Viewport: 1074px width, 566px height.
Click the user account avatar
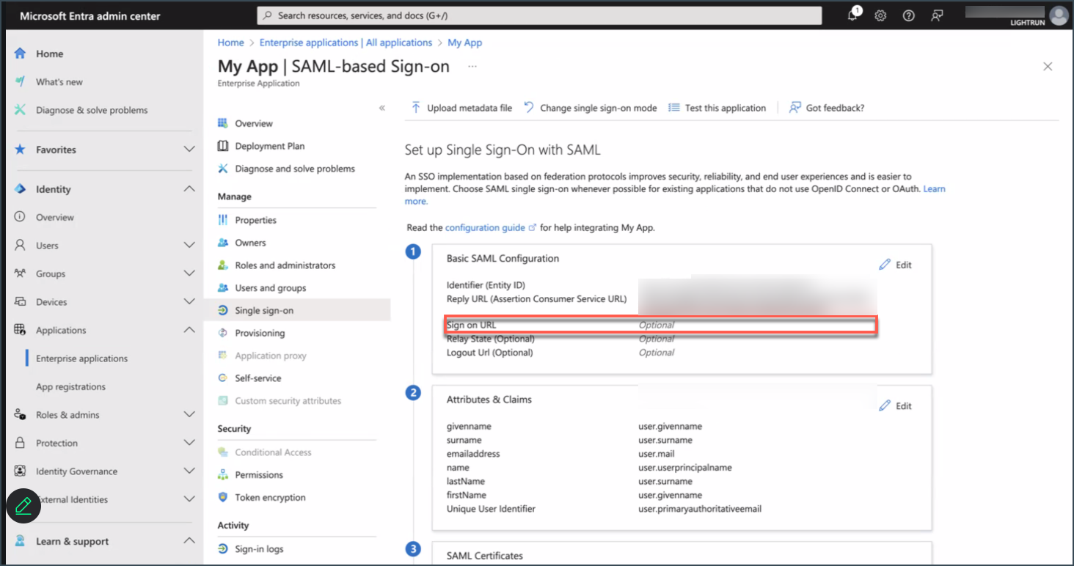(x=1059, y=15)
